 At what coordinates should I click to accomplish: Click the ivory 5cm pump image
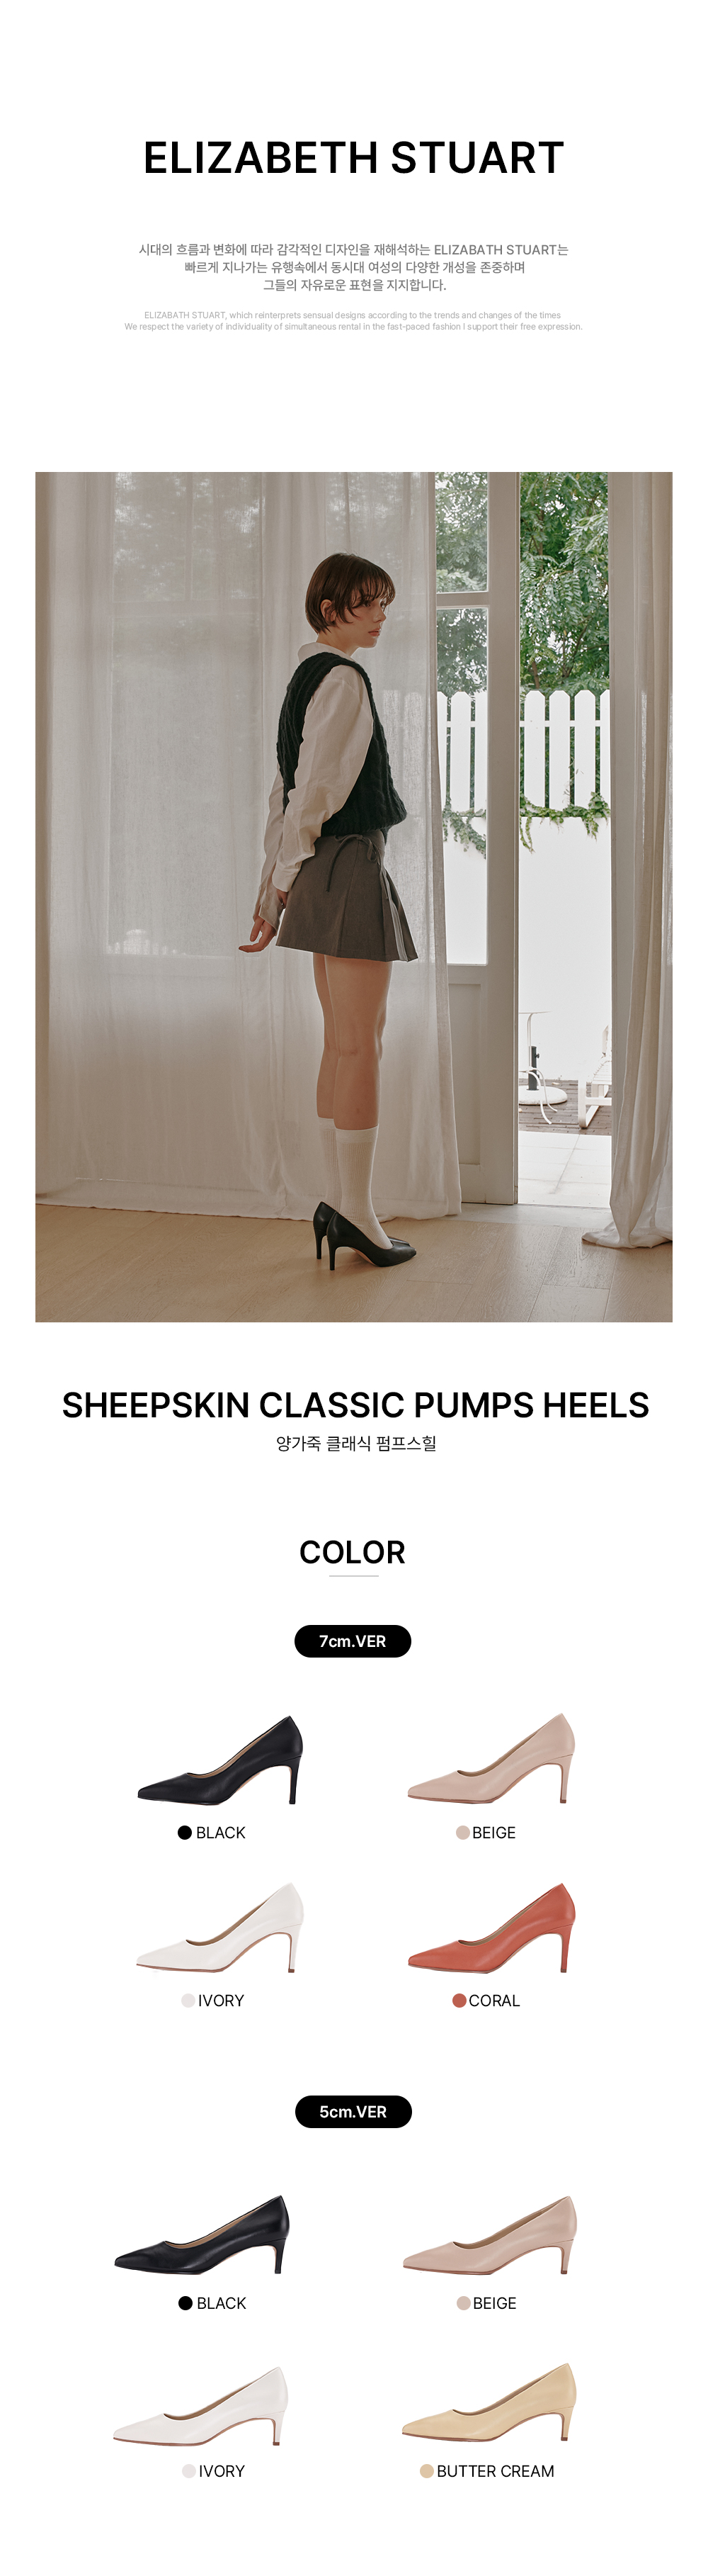click(x=200, y=2406)
